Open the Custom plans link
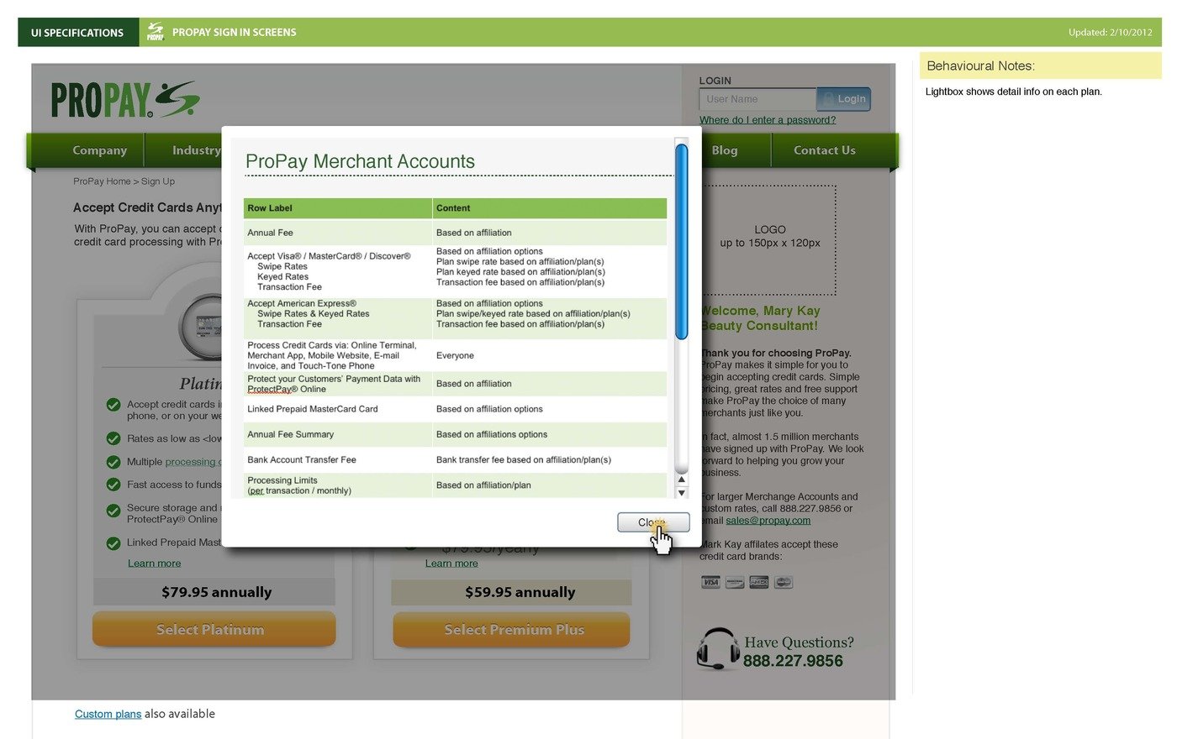1177x739 pixels. coord(108,714)
